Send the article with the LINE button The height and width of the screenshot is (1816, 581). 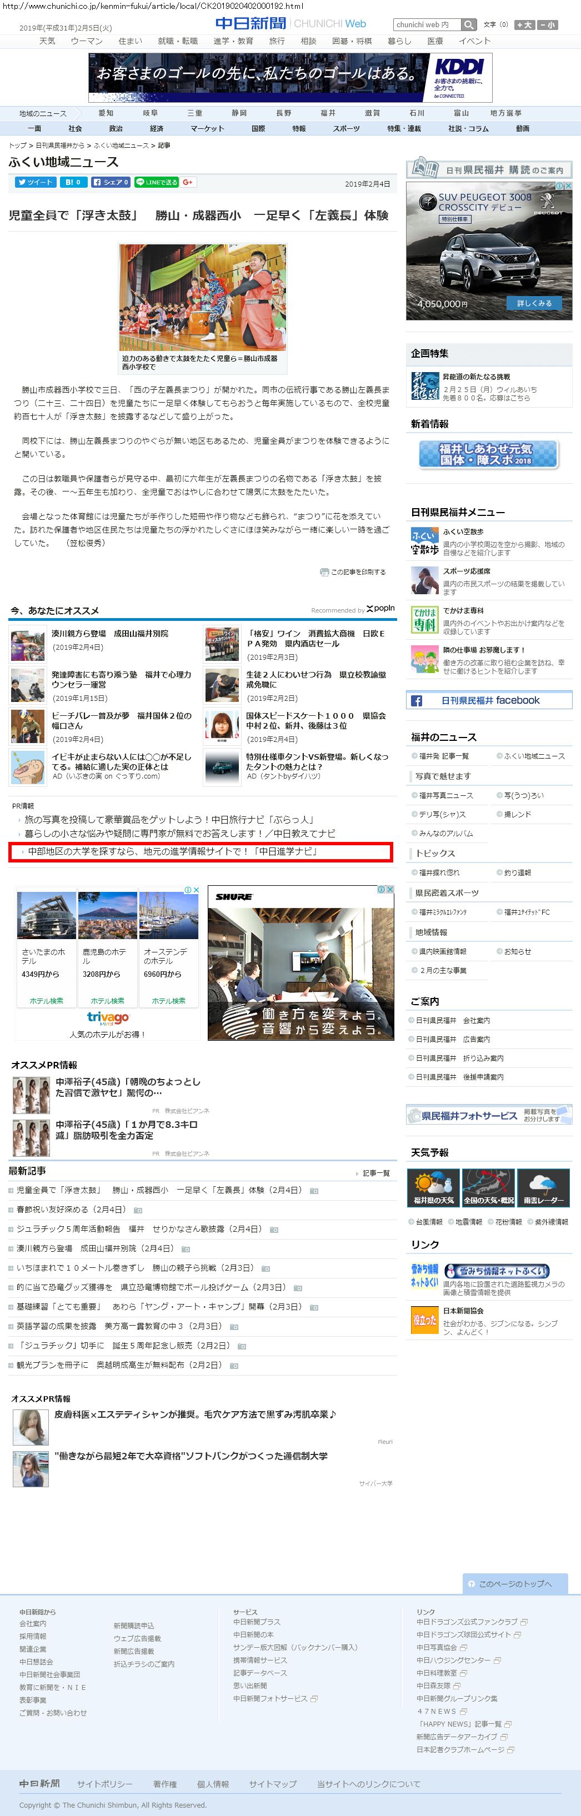156,182
